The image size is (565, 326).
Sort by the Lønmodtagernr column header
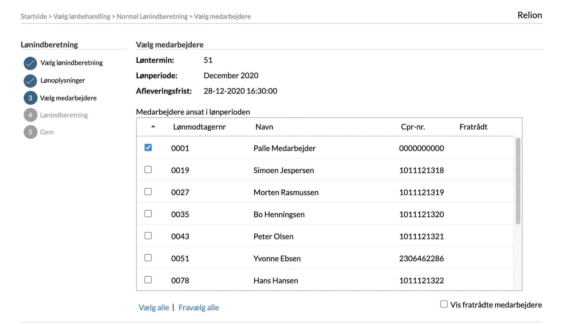(199, 127)
